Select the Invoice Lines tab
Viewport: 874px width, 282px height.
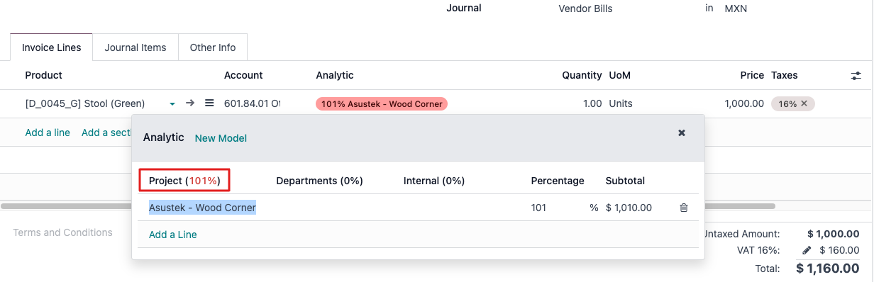point(51,47)
